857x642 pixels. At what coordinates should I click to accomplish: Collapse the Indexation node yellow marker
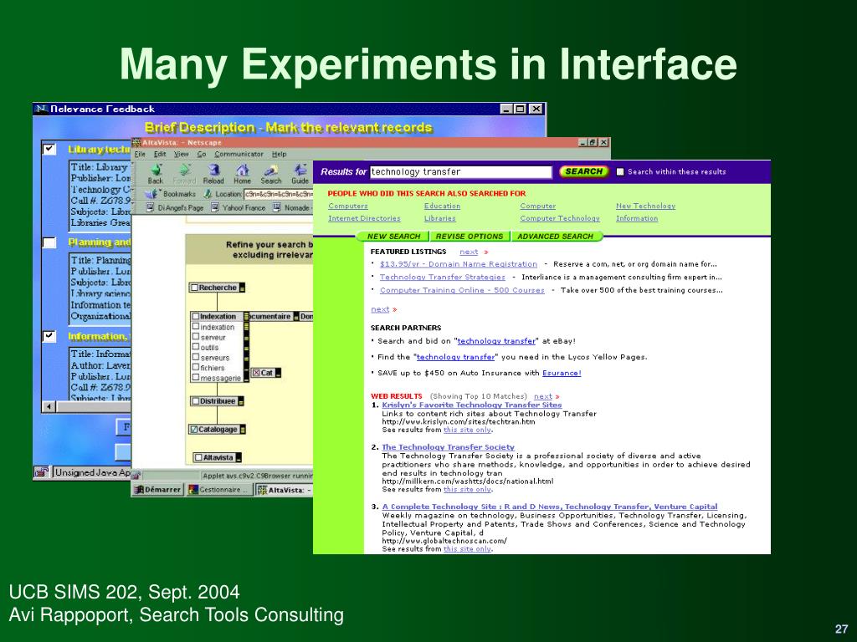246,317
